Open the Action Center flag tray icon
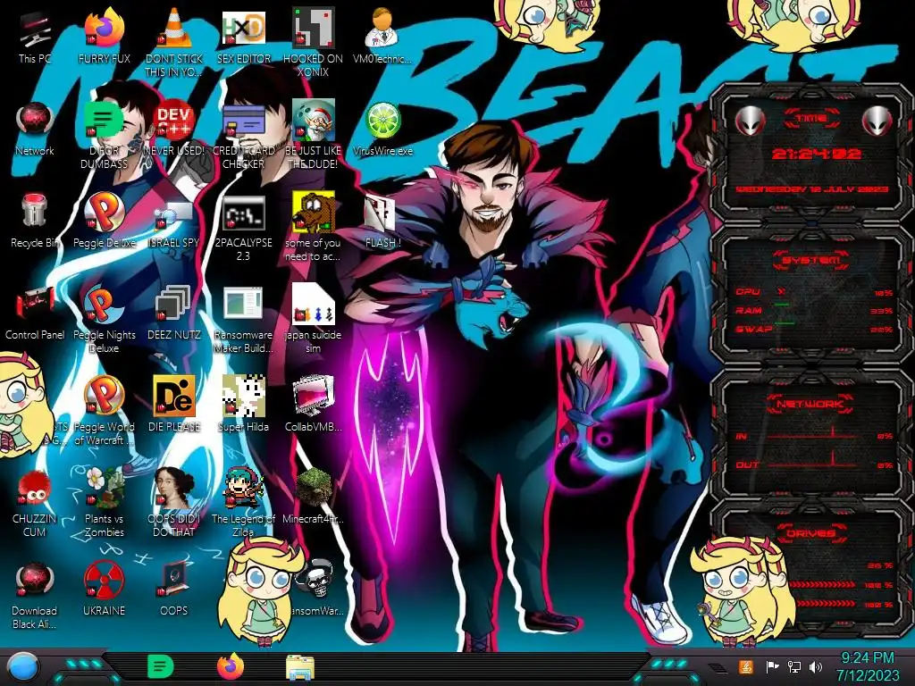 [x=773, y=666]
